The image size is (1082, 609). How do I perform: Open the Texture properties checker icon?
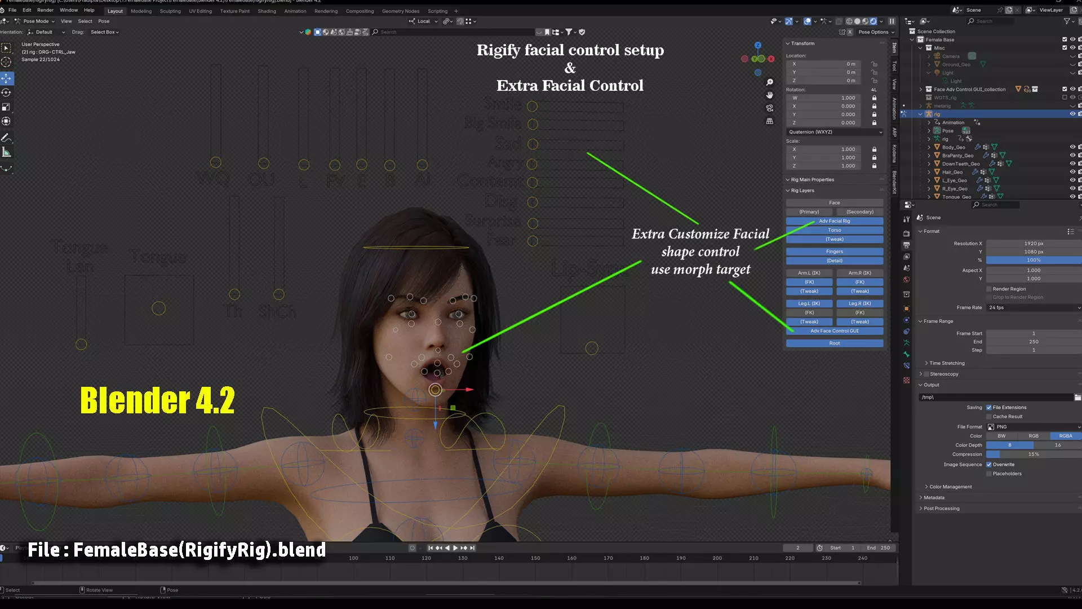[x=906, y=380]
